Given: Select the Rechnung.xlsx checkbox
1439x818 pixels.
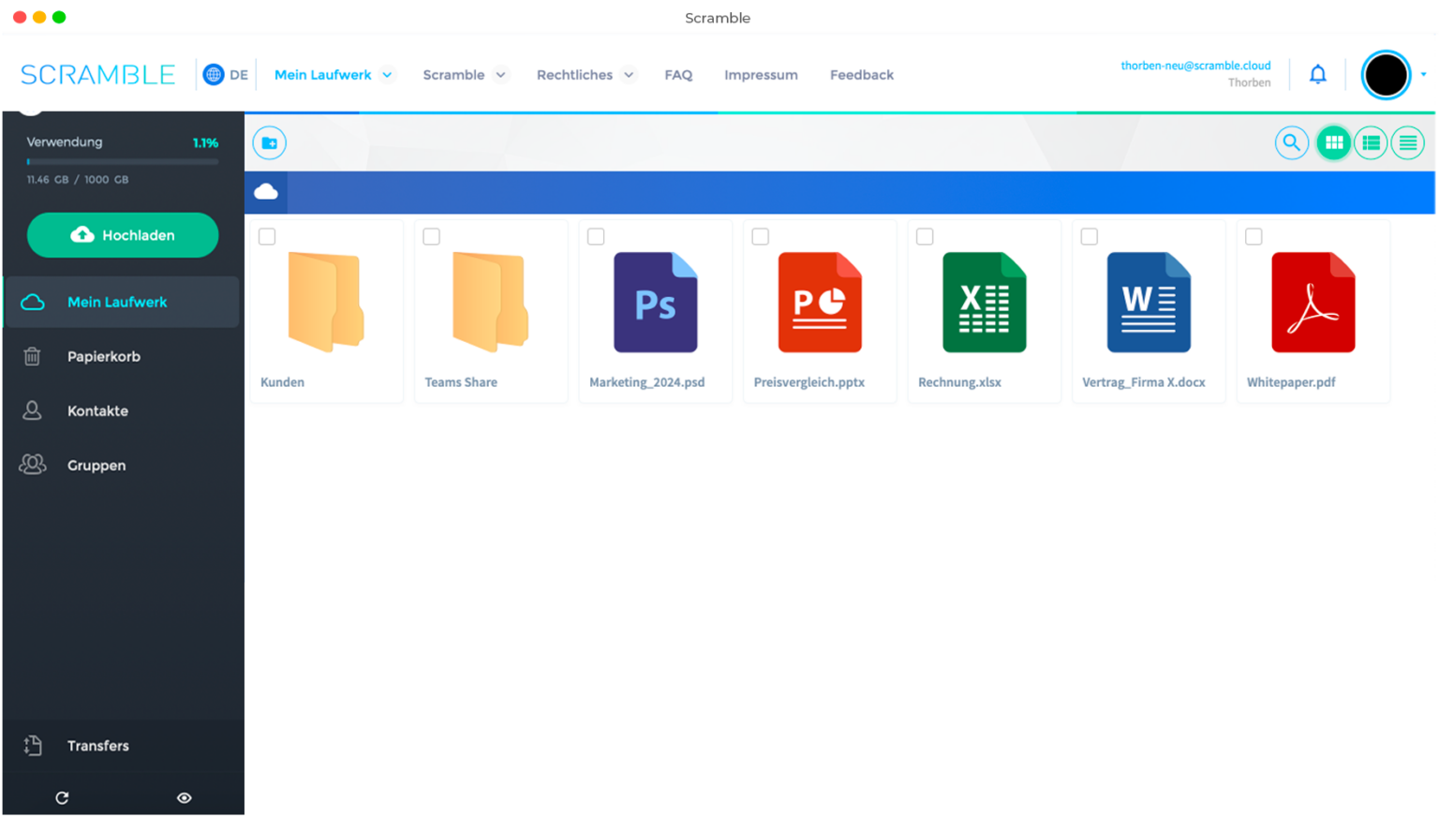Looking at the screenshot, I should [x=925, y=236].
